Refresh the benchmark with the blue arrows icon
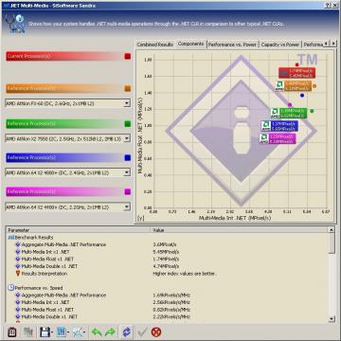 pyautogui.click(x=127, y=332)
